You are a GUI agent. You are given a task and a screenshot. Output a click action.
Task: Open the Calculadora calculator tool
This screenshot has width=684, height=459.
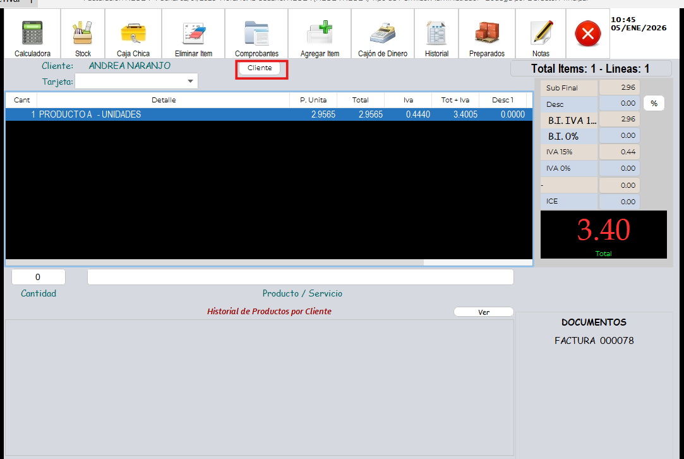(x=32, y=35)
